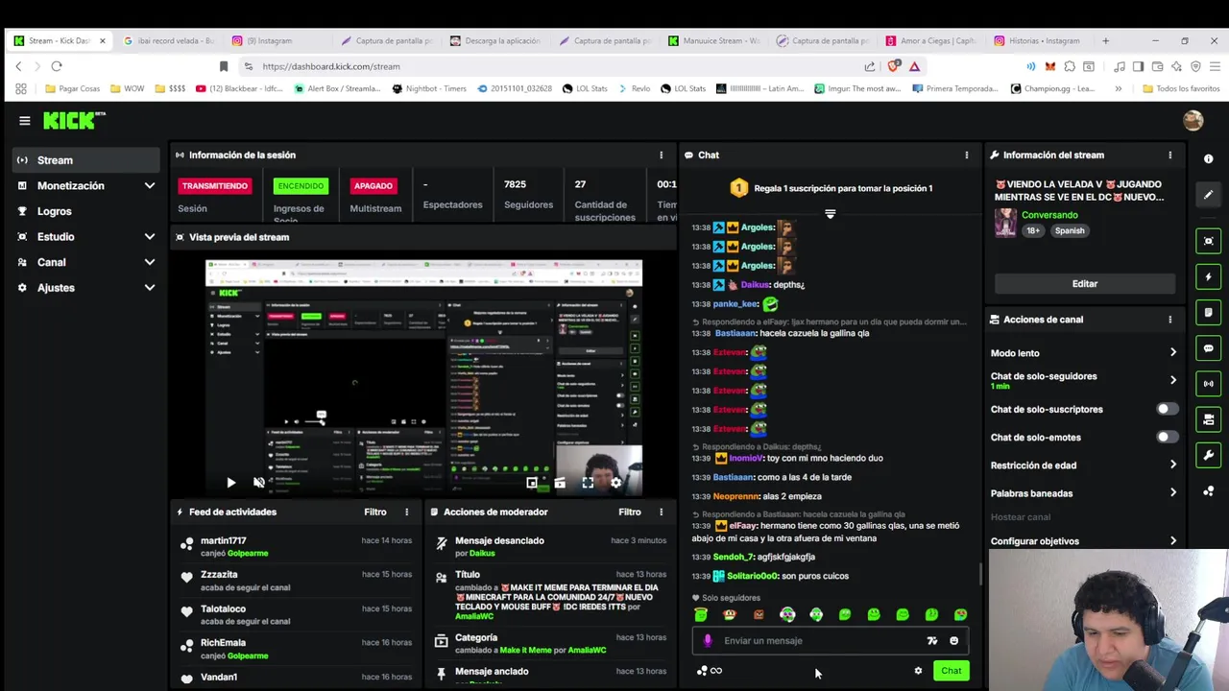
Task: Open stream information panel three-dot menu
Action: [1169, 155]
